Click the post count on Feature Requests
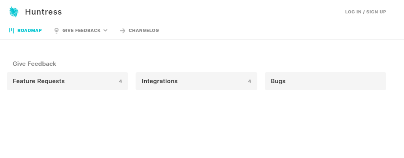The image size is (404, 158). pos(120,81)
